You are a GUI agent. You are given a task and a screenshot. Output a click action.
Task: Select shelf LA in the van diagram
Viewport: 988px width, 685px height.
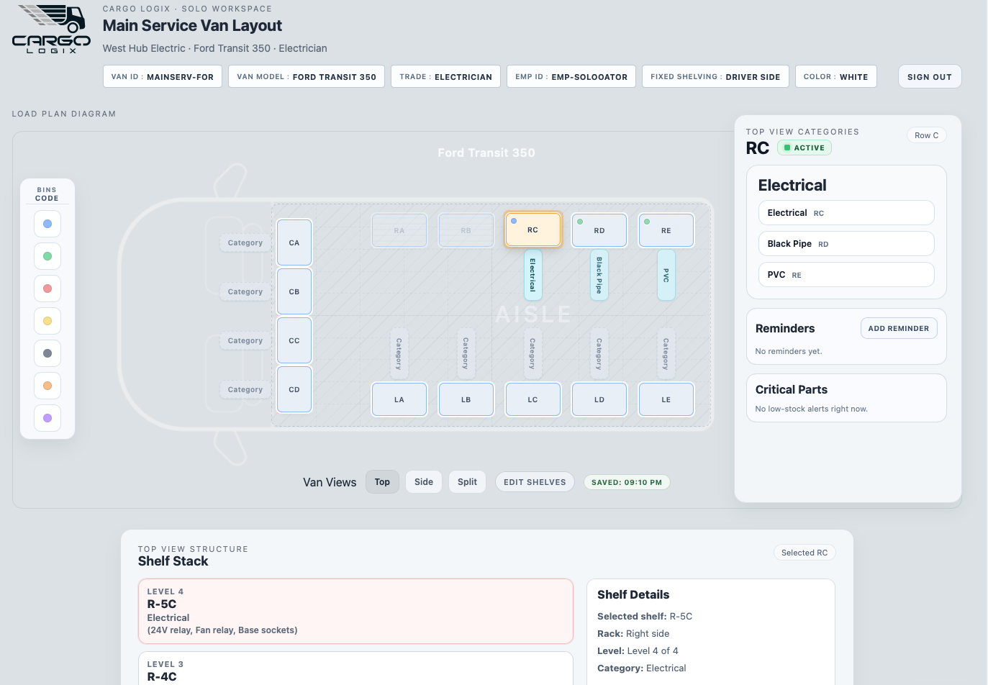pos(399,399)
